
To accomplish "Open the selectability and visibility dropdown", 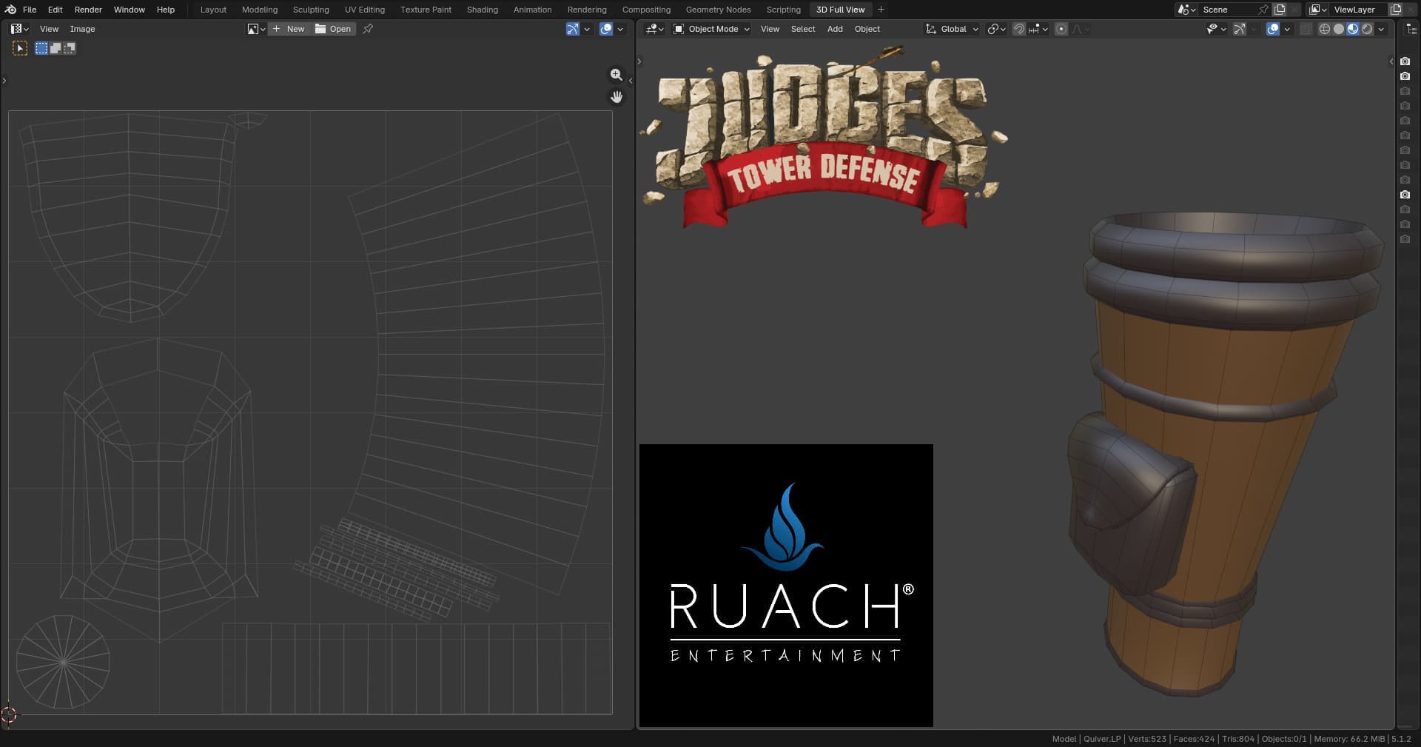I will (1216, 29).
